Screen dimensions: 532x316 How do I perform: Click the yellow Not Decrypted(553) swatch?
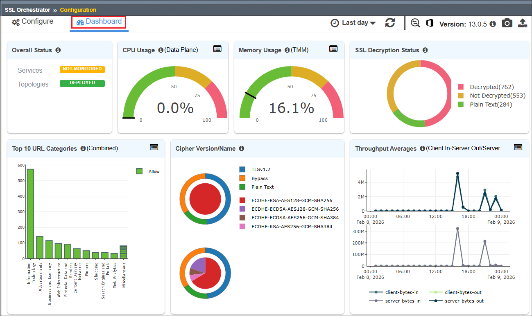click(461, 96)
